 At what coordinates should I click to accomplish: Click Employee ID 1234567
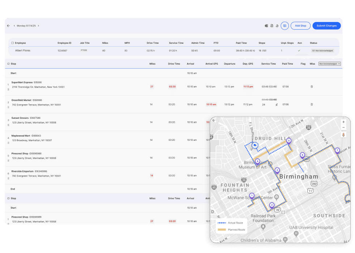pos(62,51)
